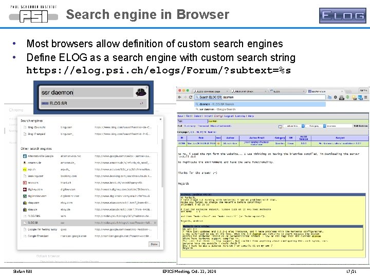370x277 pixels.
Task: Click the browser address bar 'Search ELOG SR'
Action: coord(260,97)
